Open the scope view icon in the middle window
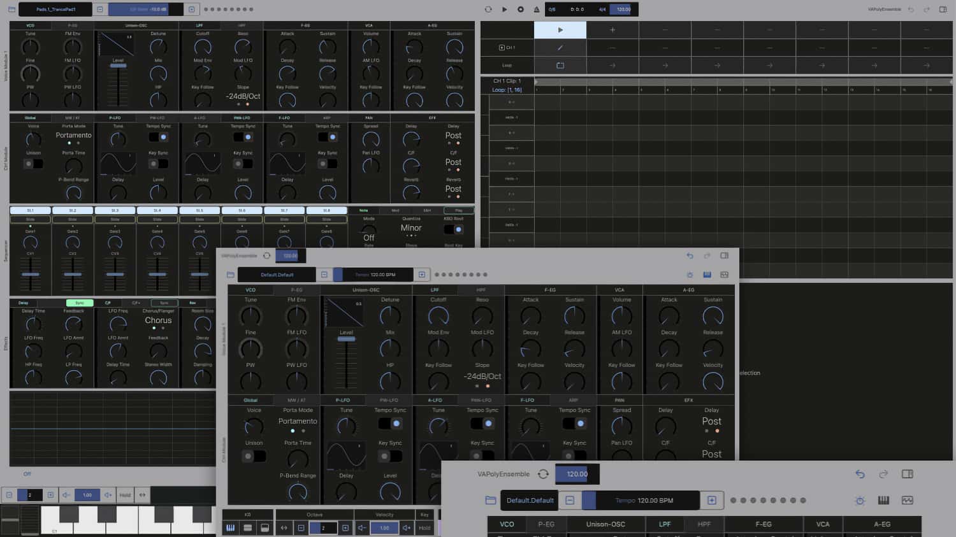 tap(724, 275)
